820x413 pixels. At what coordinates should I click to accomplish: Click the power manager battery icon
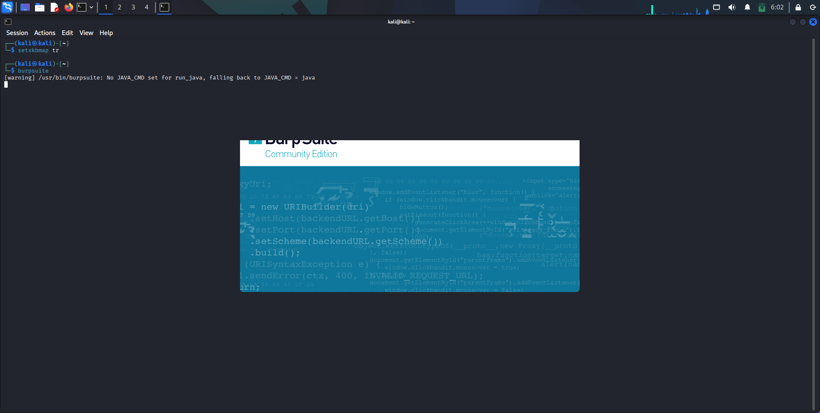pyautogui.click(x=762, y=7)
